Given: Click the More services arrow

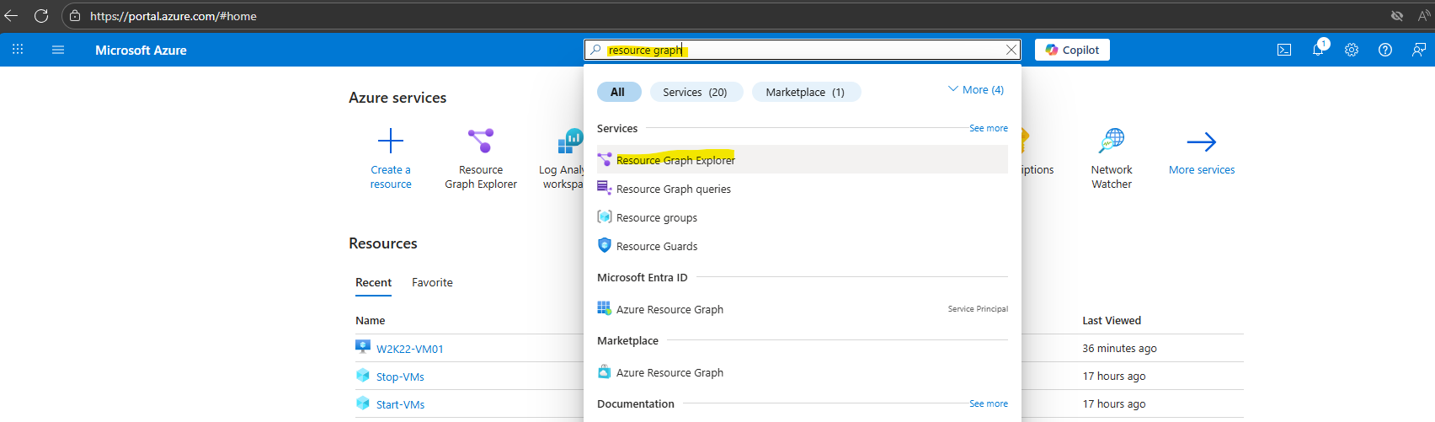Looking at the screenshot, I should coord(1202,142).
